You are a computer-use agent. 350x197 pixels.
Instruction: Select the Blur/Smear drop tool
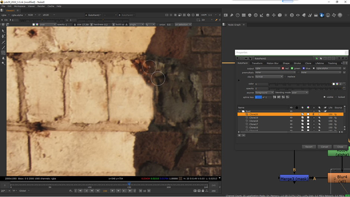(x=3, y=58)
